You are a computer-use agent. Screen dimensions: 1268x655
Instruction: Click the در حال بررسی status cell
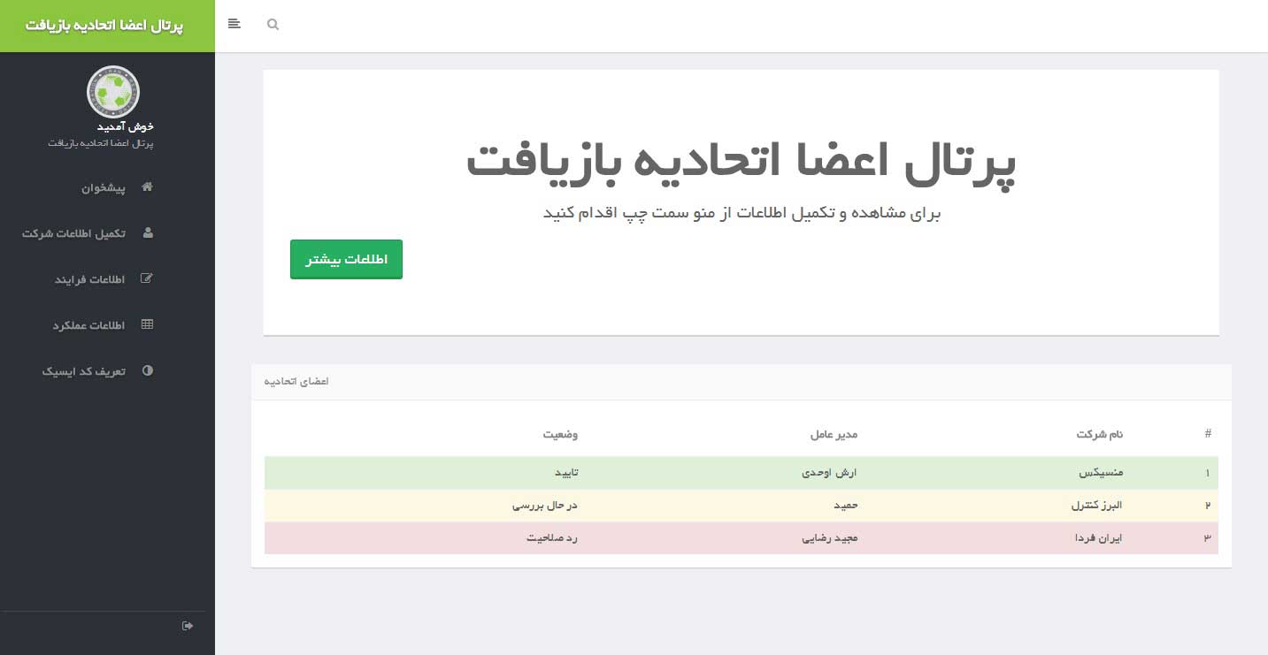coord(545,506)
